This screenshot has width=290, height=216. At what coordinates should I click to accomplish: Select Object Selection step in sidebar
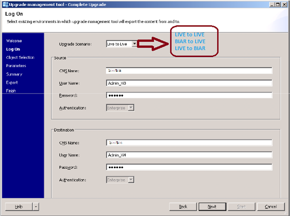pos(20,57)
